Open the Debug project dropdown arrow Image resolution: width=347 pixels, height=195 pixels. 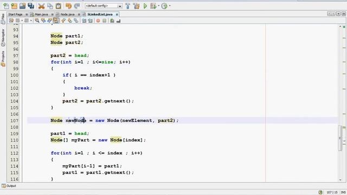tap(158, 6)
